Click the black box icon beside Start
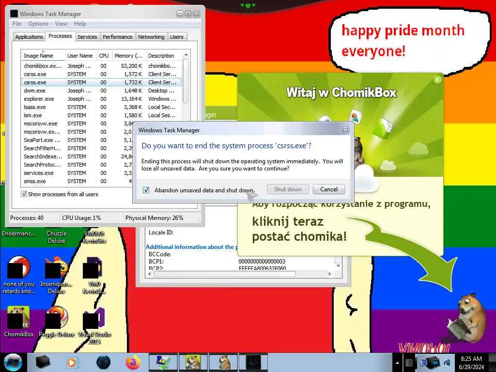This screenshot has height=372, width=496. [x=43, y=362]
